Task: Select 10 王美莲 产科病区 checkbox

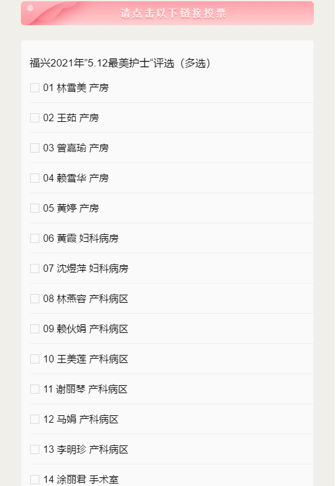Action: [34, 359]
